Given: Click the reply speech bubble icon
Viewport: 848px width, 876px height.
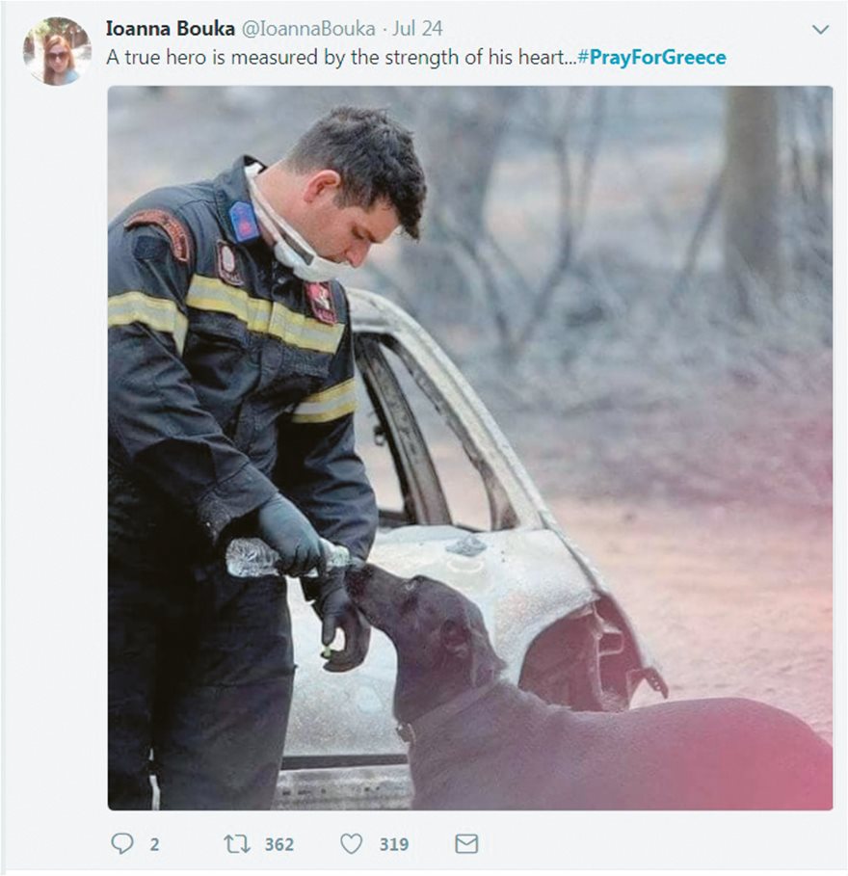Looking at the screenshot, I should tap(121, 843).
